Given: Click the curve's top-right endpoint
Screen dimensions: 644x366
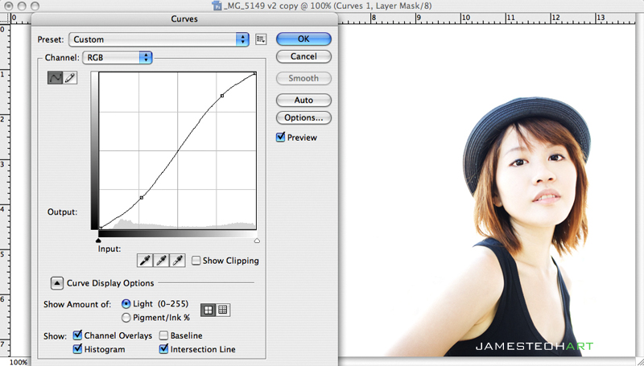Looking at the screenshot, I should tap(255, 73).
